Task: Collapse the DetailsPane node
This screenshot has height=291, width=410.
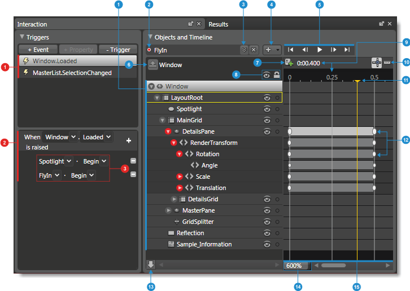Action: 168,131
